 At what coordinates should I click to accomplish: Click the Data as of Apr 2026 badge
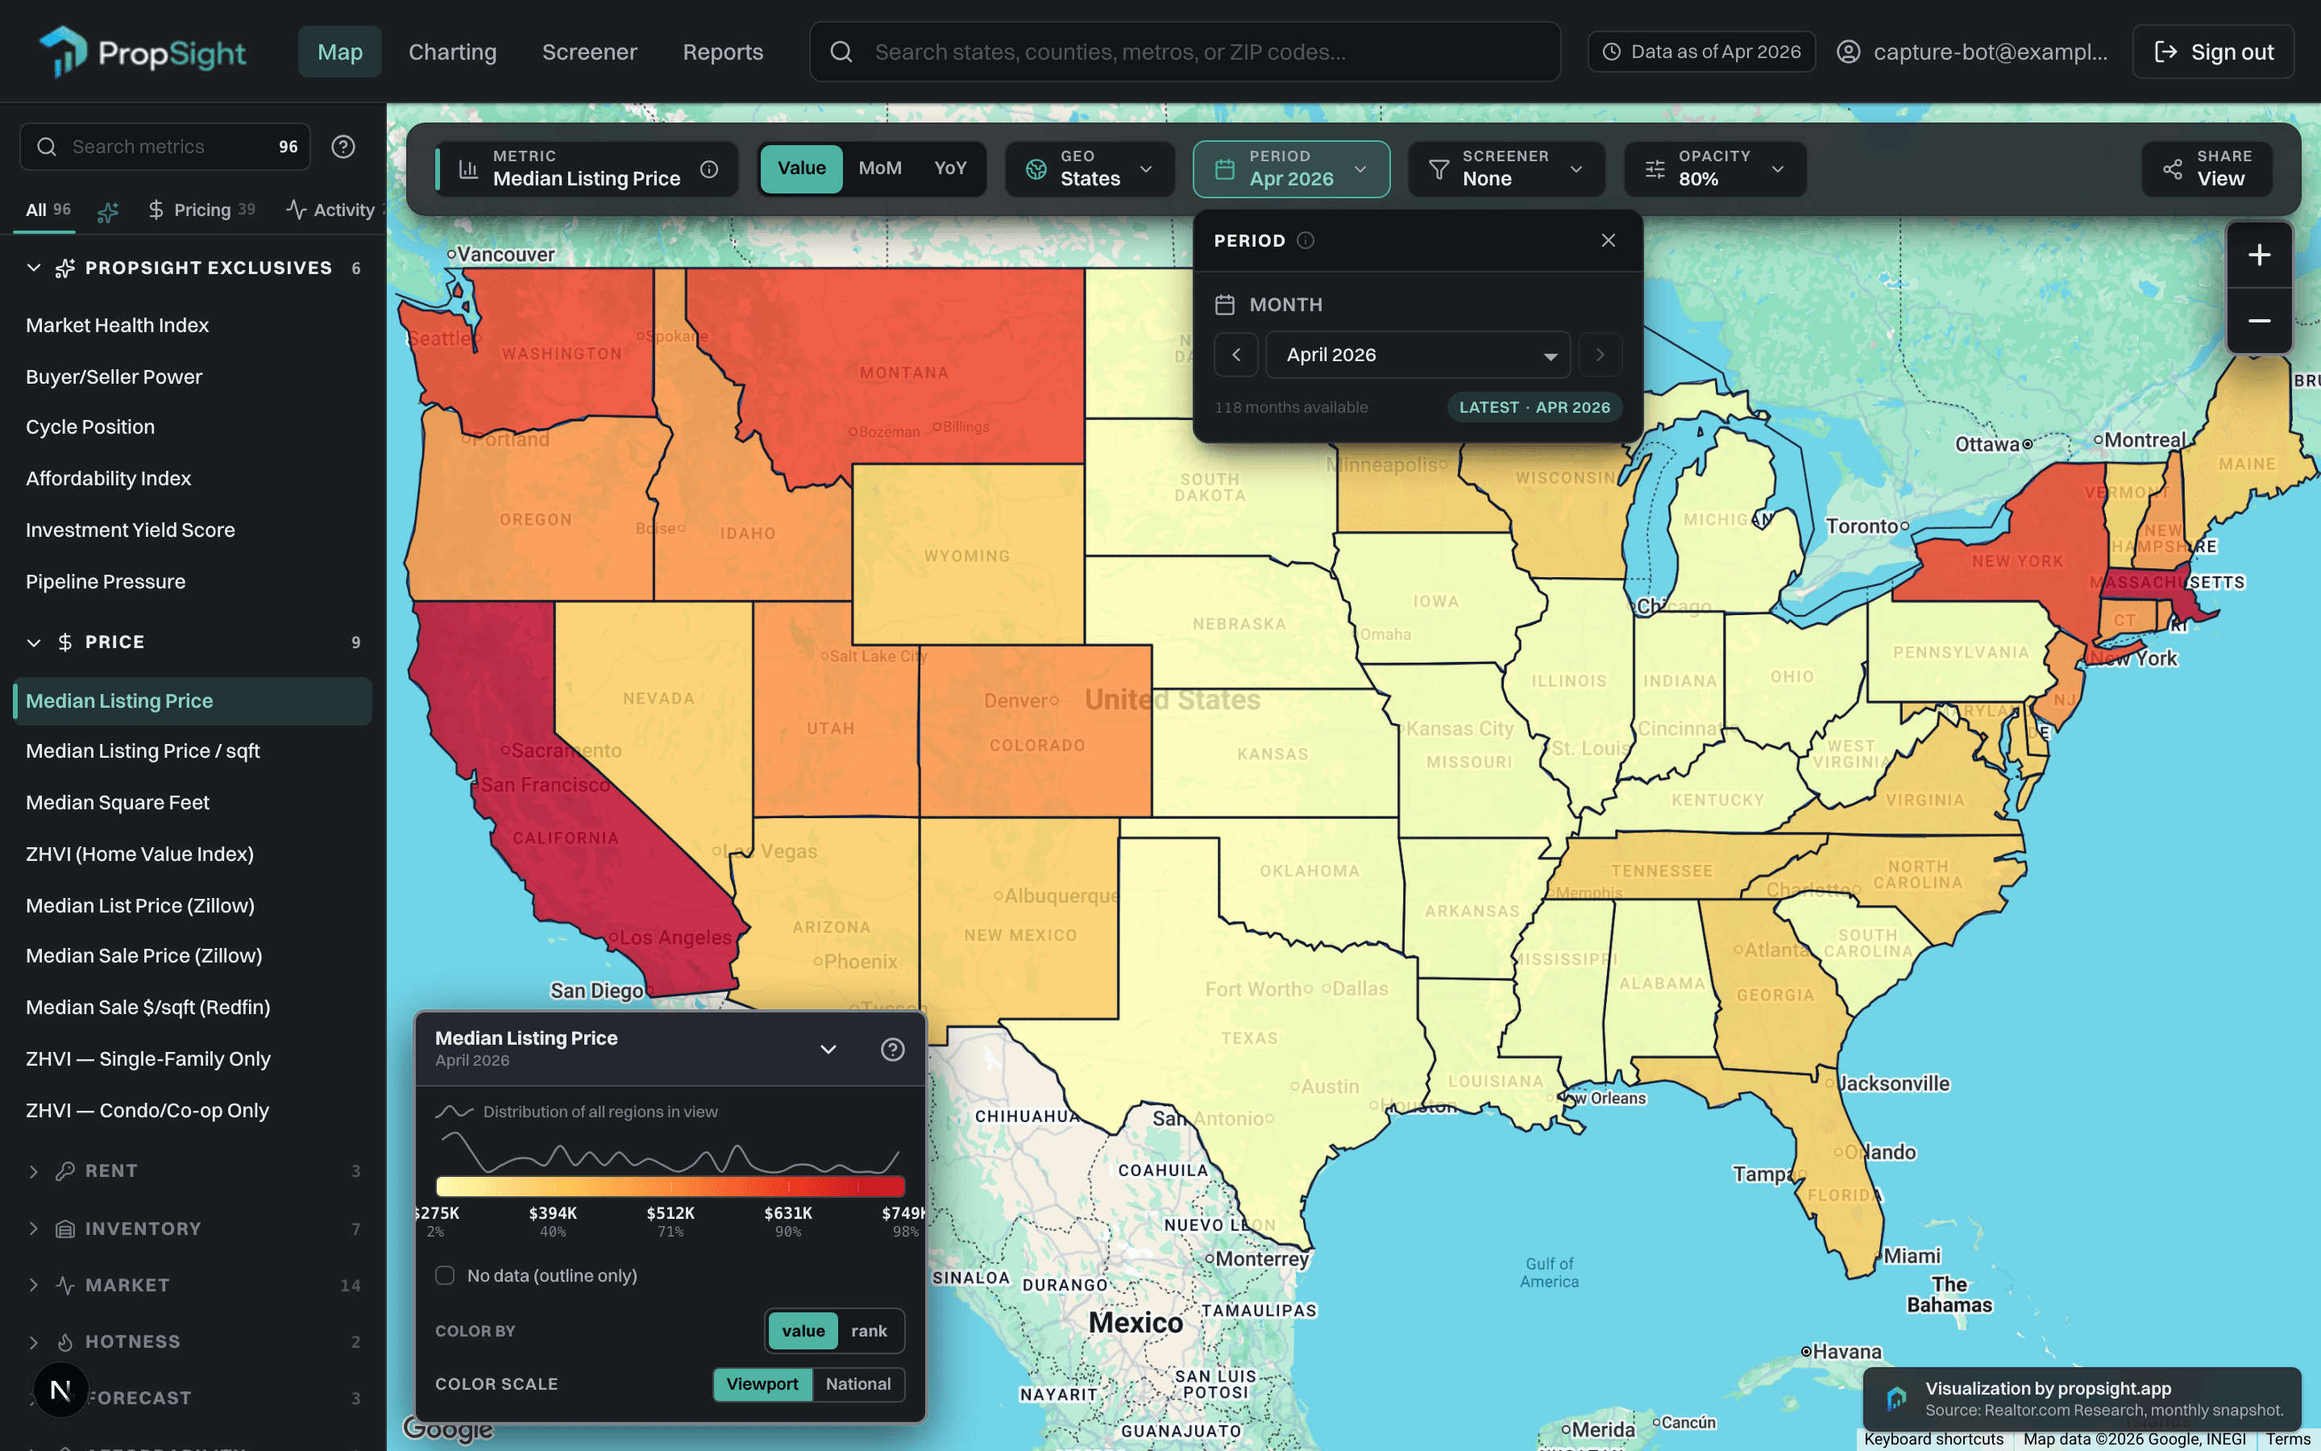(x=1701, y=52)
